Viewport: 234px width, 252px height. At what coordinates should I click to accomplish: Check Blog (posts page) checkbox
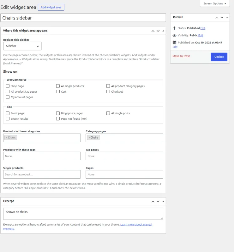tap(58, 113)
